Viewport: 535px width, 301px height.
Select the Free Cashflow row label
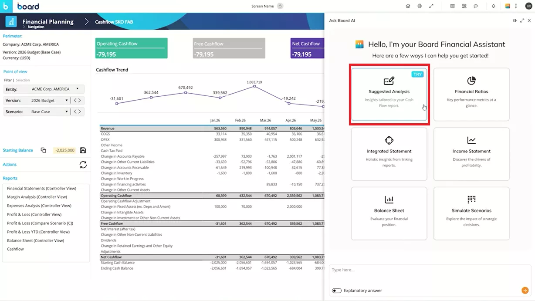tap(113, 223)
